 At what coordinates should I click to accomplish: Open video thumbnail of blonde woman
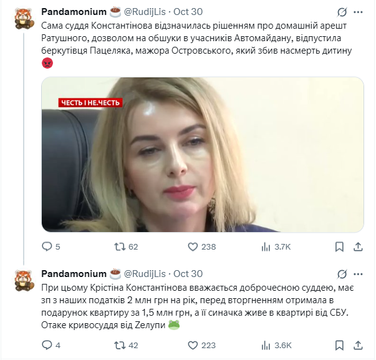tap(203, 155)
